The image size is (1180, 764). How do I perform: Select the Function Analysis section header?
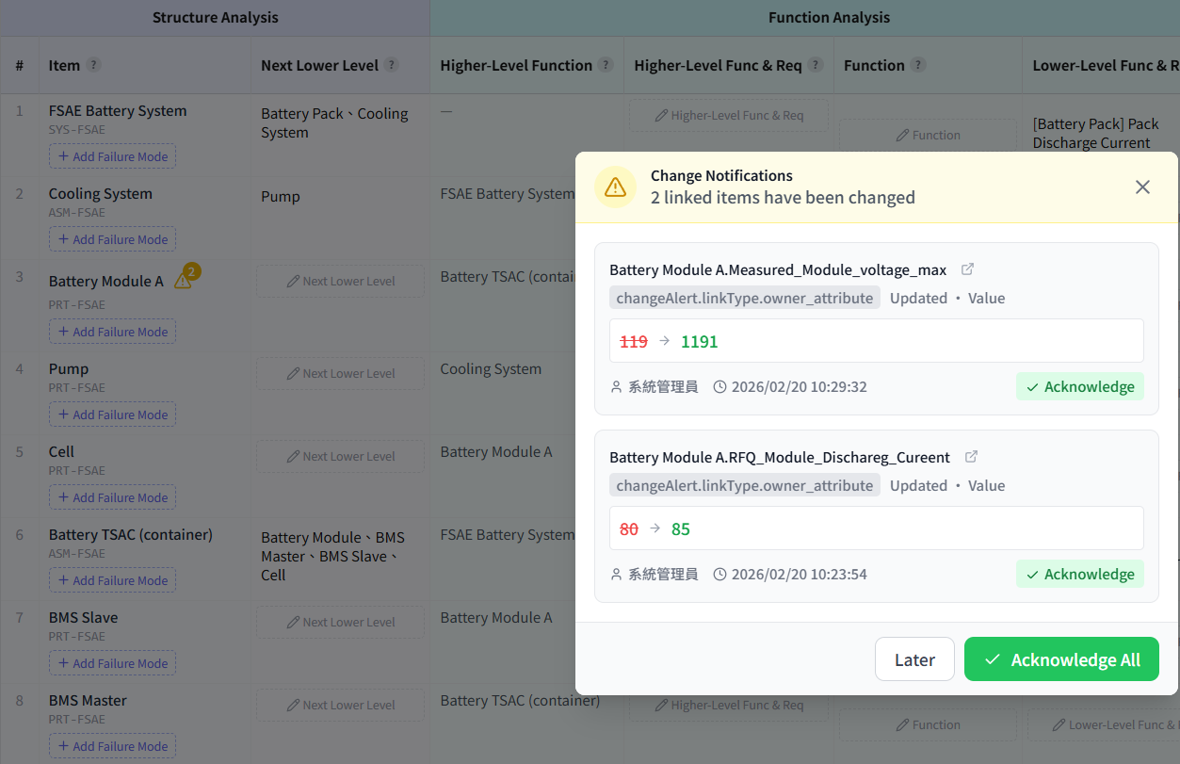tap(829, 17)
